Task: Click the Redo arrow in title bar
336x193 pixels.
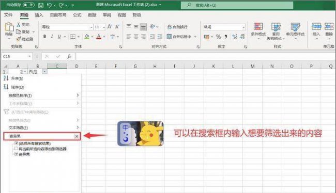Action: pyautogui.click(x=61, y=5)
